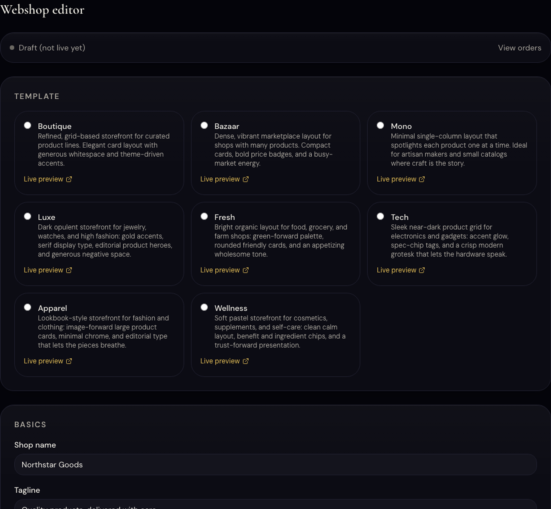The image size is (551, 509).
Task: Open Wellness external link icon
Action: 246,361
